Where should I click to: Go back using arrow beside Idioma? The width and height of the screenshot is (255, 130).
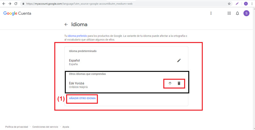click(66, 24)
